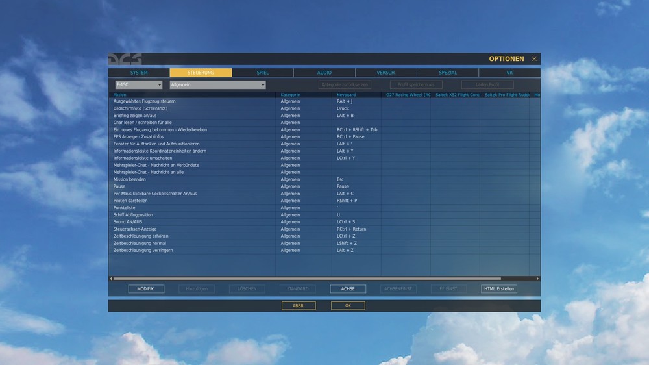Click HTML Erstellen button

pyautogui.click(x=498, y=289)
